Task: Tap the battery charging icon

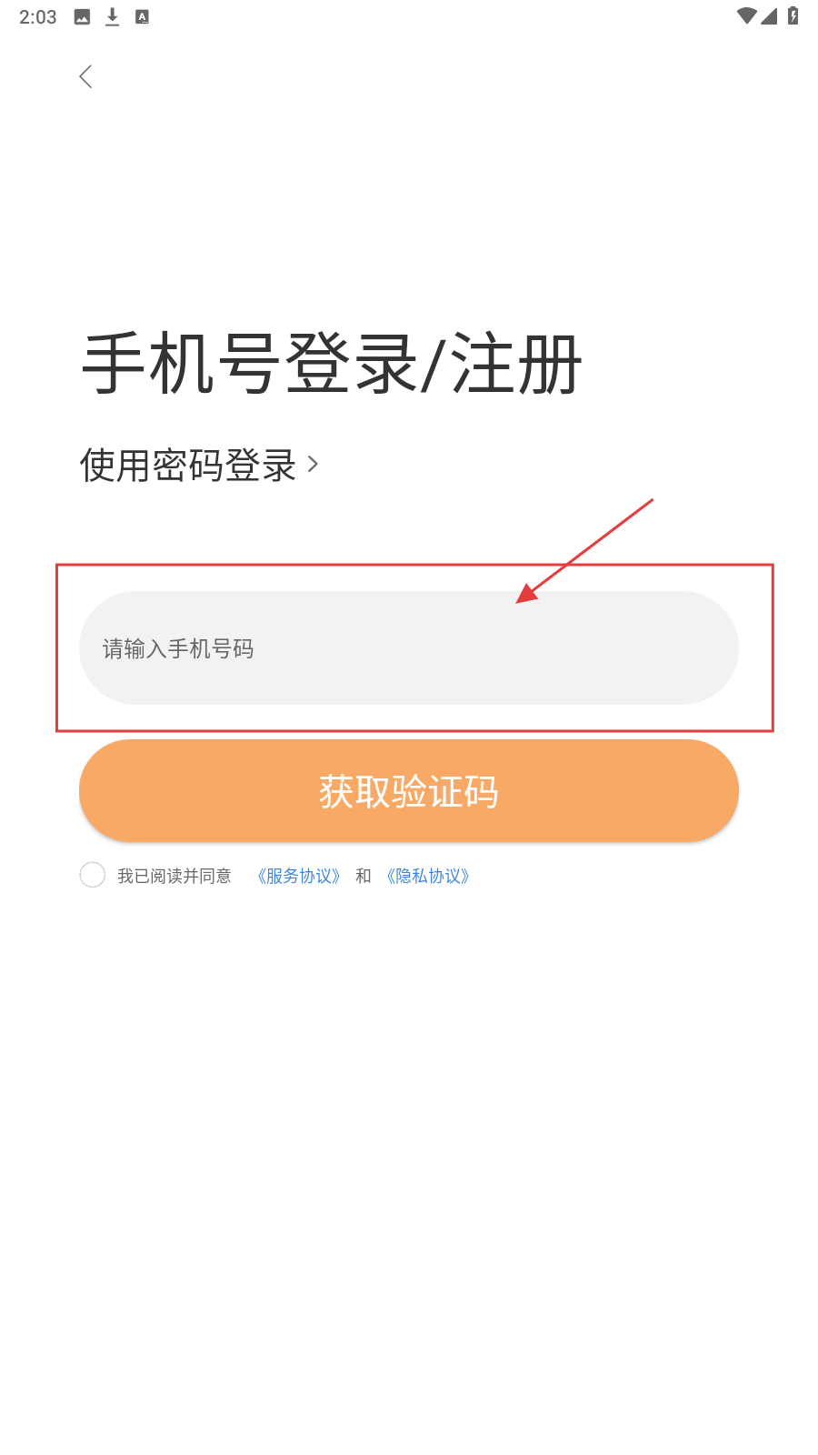Action: point(793,15)
